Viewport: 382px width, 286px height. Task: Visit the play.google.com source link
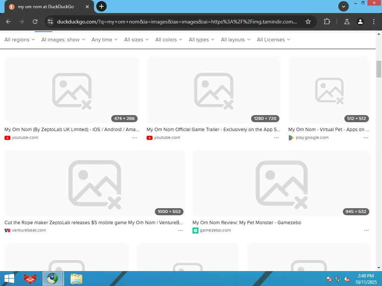[312, 138]
